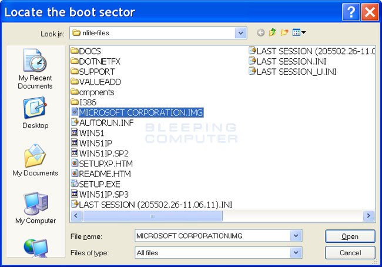
Task: Select the WIN51IP.SP2 file
Action: pyautogui.click(x=100, y=153)
